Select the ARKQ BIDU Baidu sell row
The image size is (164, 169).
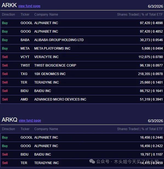(82, 154)
